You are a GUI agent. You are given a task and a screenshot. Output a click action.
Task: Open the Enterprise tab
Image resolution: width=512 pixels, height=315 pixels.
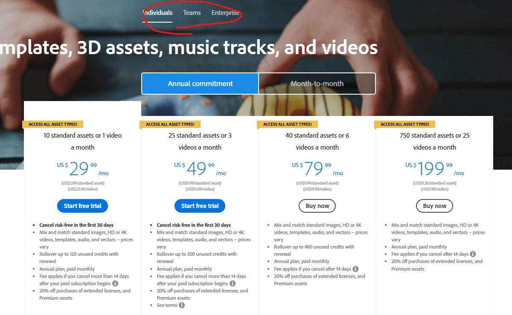226,13
